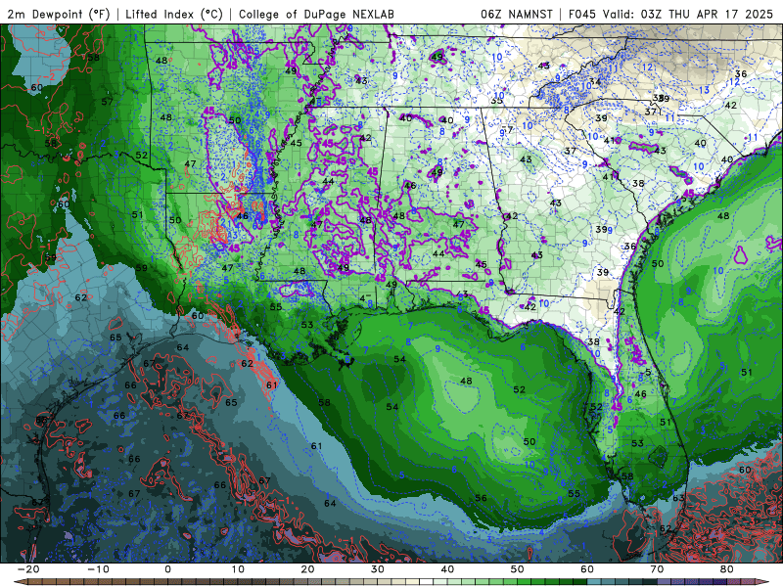
Task: Click the '70' label on the color scale
Action: click(x=657, y=569)
